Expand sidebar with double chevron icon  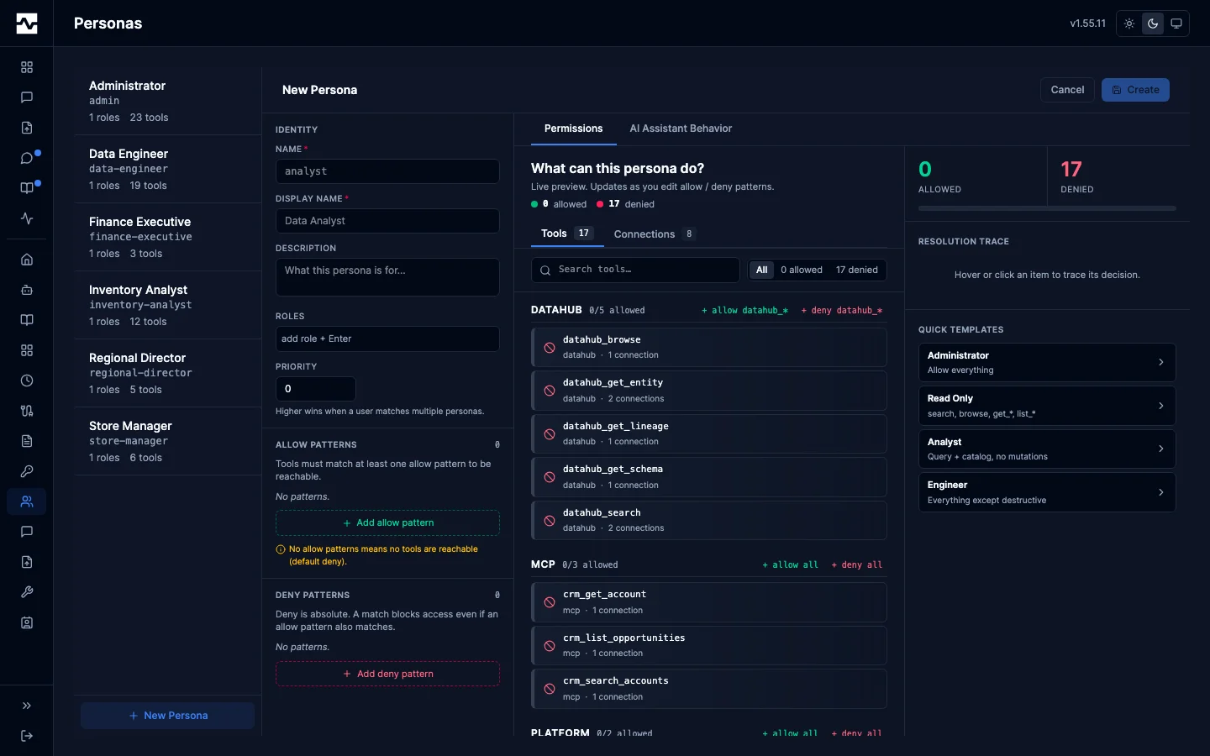pos(27,706)
